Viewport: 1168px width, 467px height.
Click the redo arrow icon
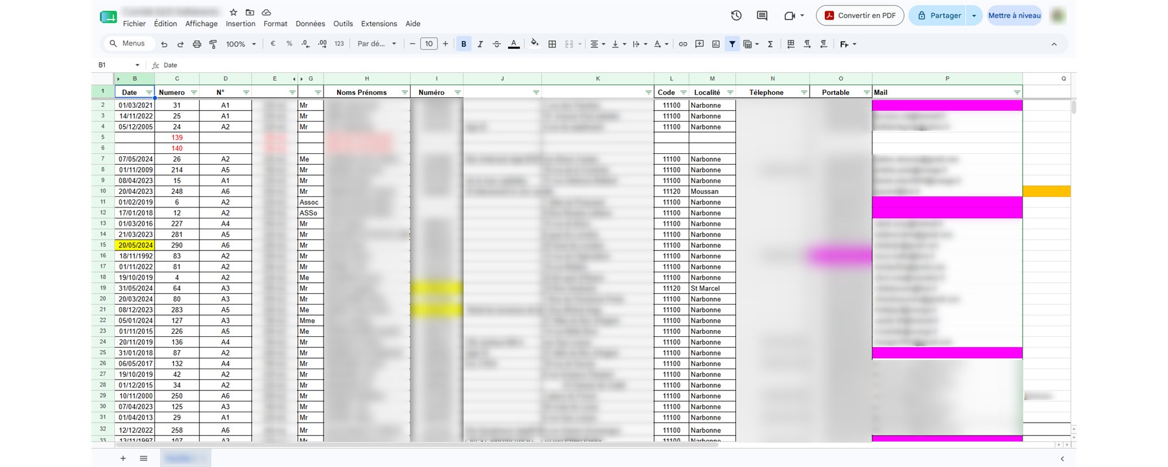tap(180, 44)
